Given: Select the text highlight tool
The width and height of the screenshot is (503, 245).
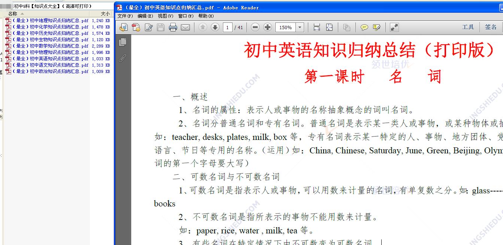Looking at the screenshot, I should tap(376, 27).
